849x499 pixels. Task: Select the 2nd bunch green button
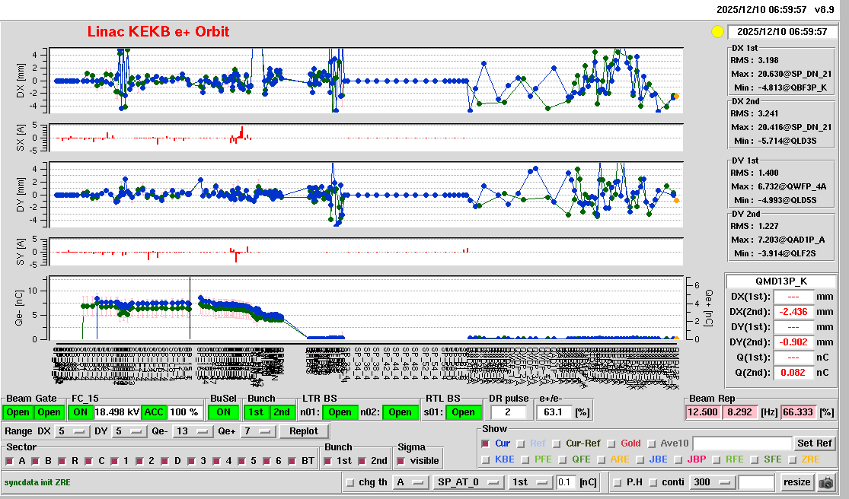pyautogui.click(x=282, y=412)
